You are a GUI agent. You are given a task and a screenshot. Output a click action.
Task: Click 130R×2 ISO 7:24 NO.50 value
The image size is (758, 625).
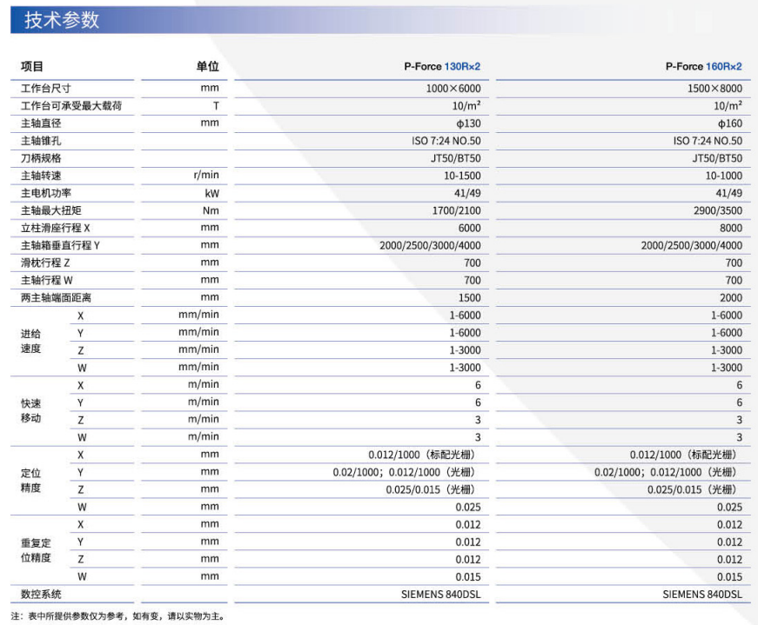point(446,141)
